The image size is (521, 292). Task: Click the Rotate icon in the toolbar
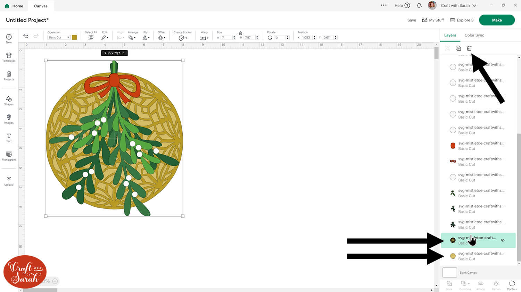(x=270, y=37)
